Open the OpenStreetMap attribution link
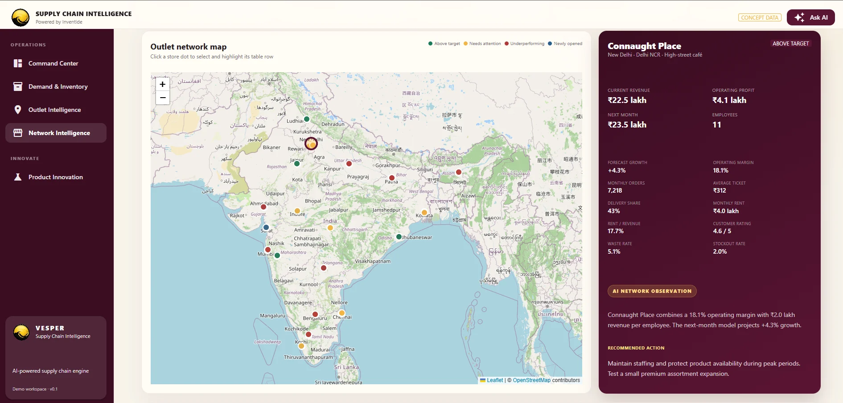This screenshot has width=843, height=403. coord(531,380)
